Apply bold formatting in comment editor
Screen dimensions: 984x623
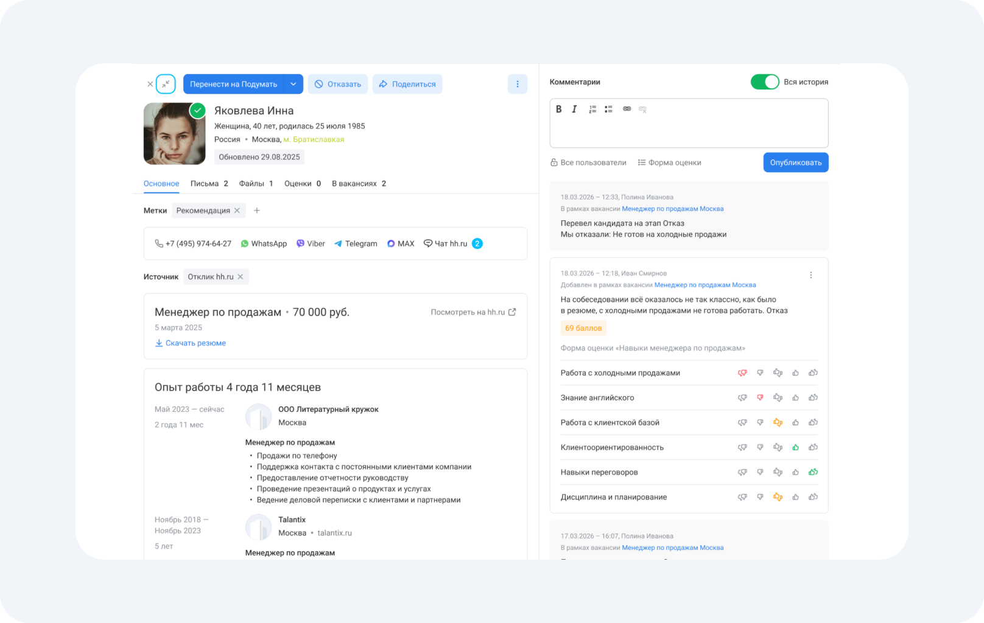click(x=559, y=109)
